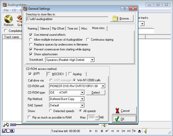
Task: Click the Refresh CD icon in Audiograbber
Action: [x=8, y=19]
